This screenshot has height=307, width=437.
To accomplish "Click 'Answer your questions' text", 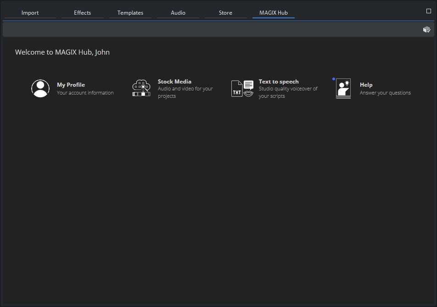I will coord(385,93).
